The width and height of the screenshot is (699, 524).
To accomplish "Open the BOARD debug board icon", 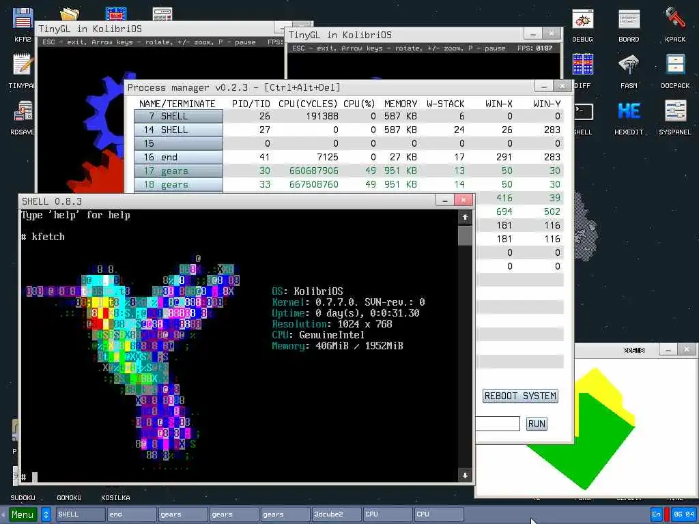I will click(629, 20).
